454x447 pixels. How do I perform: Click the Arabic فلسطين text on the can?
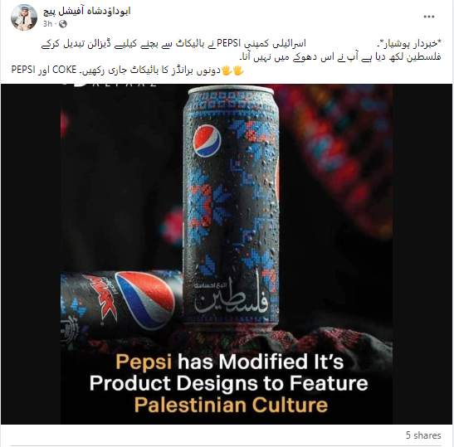point(231,301)
